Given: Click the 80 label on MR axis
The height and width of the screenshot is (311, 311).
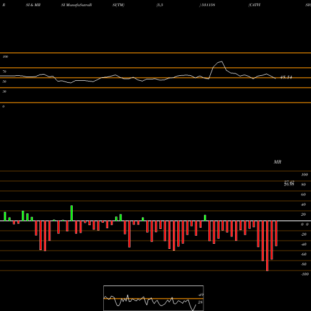Looking at the screenshot, I should click(x=304, y=185).
